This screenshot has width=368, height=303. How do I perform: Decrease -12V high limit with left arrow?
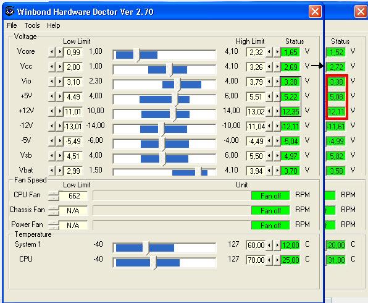(269, 126)
